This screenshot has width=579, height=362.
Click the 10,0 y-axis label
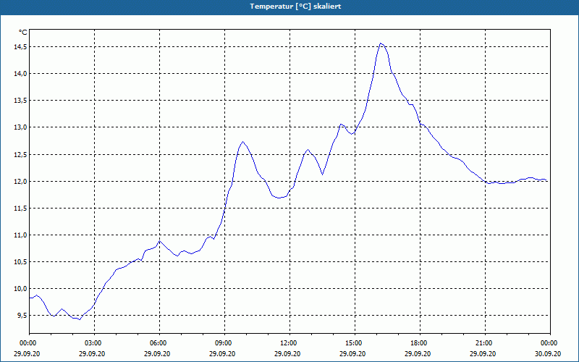coord(20,289)
